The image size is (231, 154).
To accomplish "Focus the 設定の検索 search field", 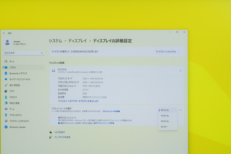I will tap(24, 53).
